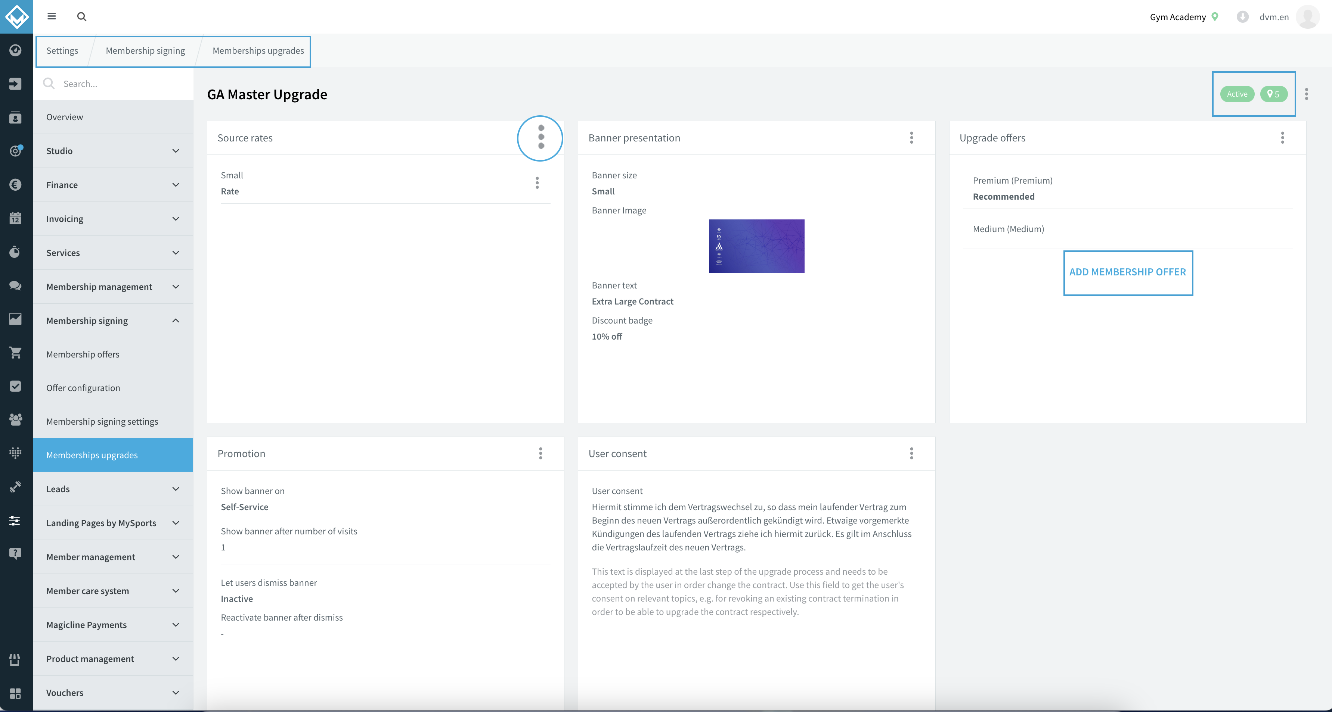Expand the Magicline Payments section
Screen dimensions: 1332x712
[113, 625]
